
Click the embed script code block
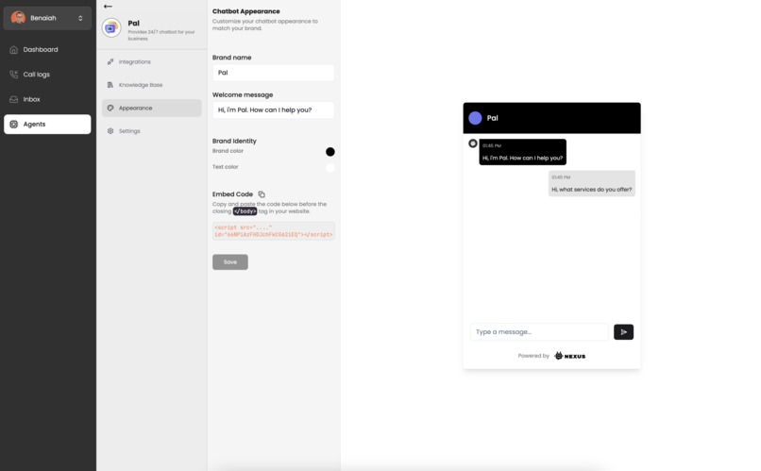[x=273, y=231]
